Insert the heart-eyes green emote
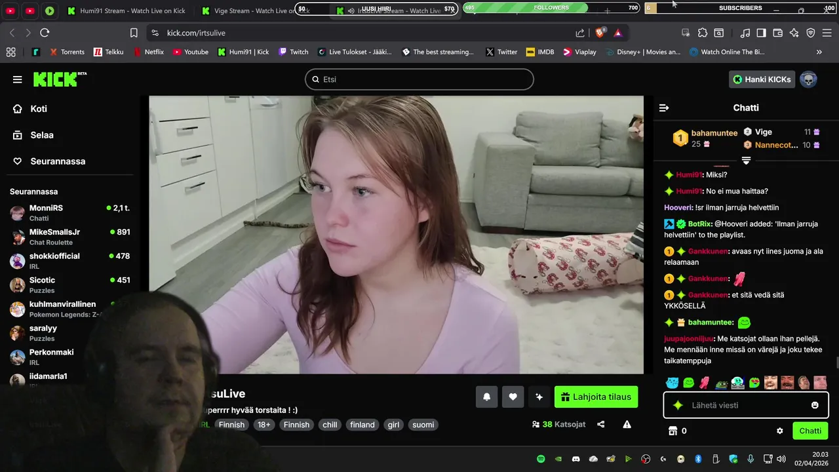 [x=754, y=383]
